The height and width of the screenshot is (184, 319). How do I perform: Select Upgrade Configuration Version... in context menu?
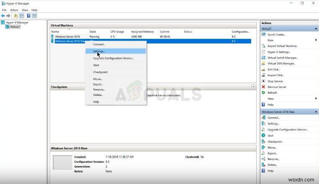coord(116,58)
